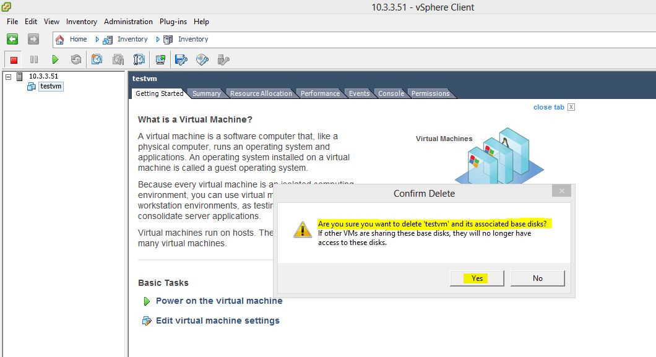The height and width of the screenshot is (357, 656).
Task: Switch to the Permissions tab
Action: pos(430,93)
